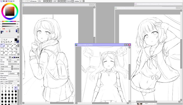The image size is (183, 105).
Task: Swap foreground and background colors
Action: [18, 39]
